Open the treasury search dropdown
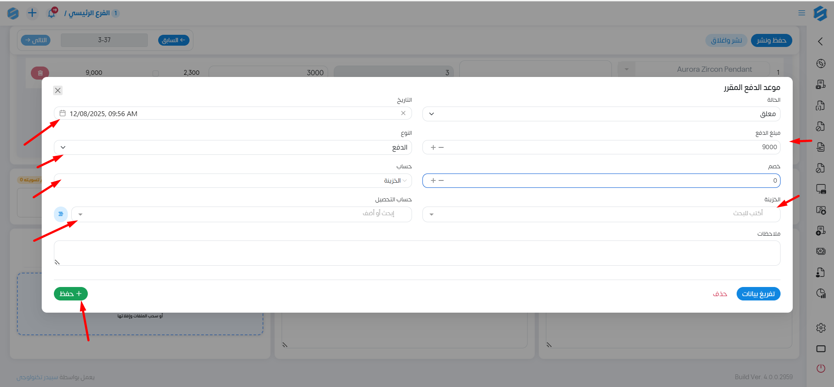 [x=431, y=214]
